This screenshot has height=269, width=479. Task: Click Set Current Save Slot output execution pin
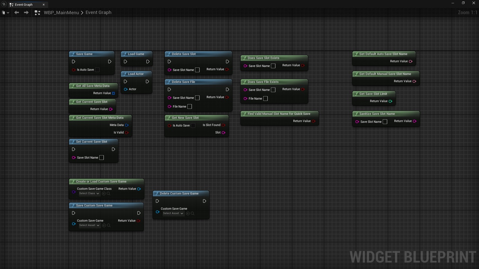(x=113, y=149)
